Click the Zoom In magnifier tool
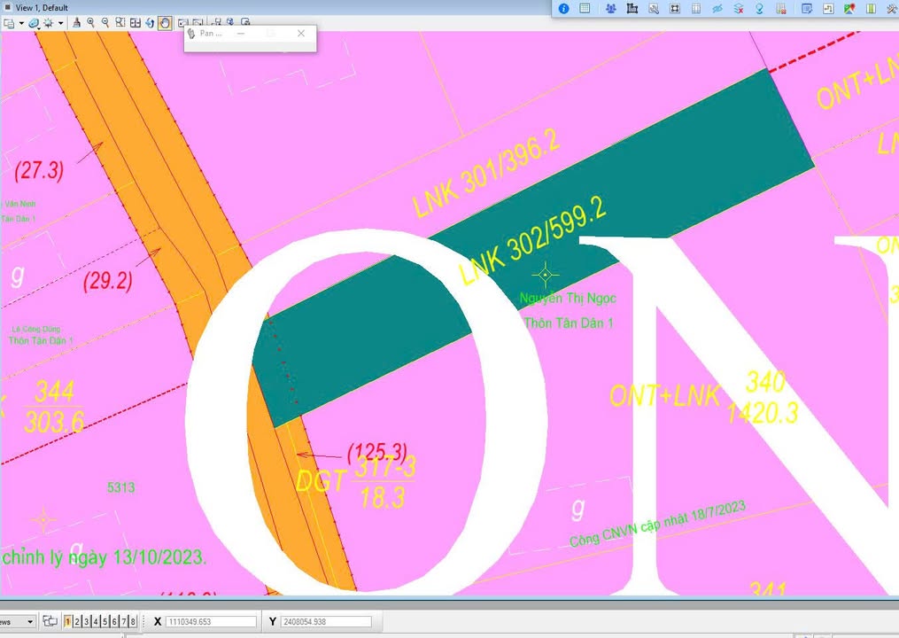Screen dimensions: 899x638 [x=90, y=23]
